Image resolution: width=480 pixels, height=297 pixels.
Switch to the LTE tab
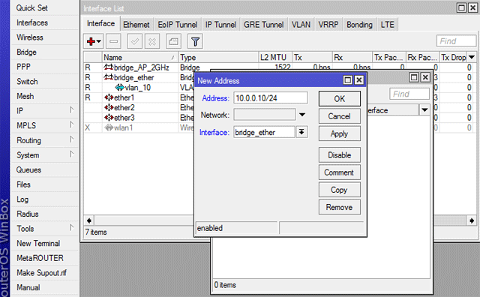387,25
